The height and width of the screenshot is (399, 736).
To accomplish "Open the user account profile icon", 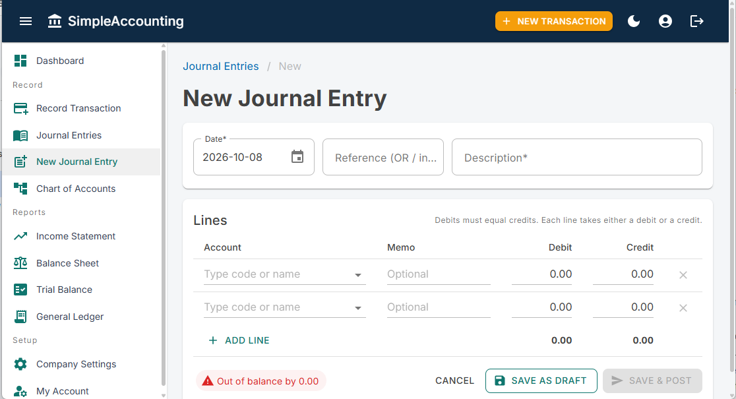I will pos(665,21).
